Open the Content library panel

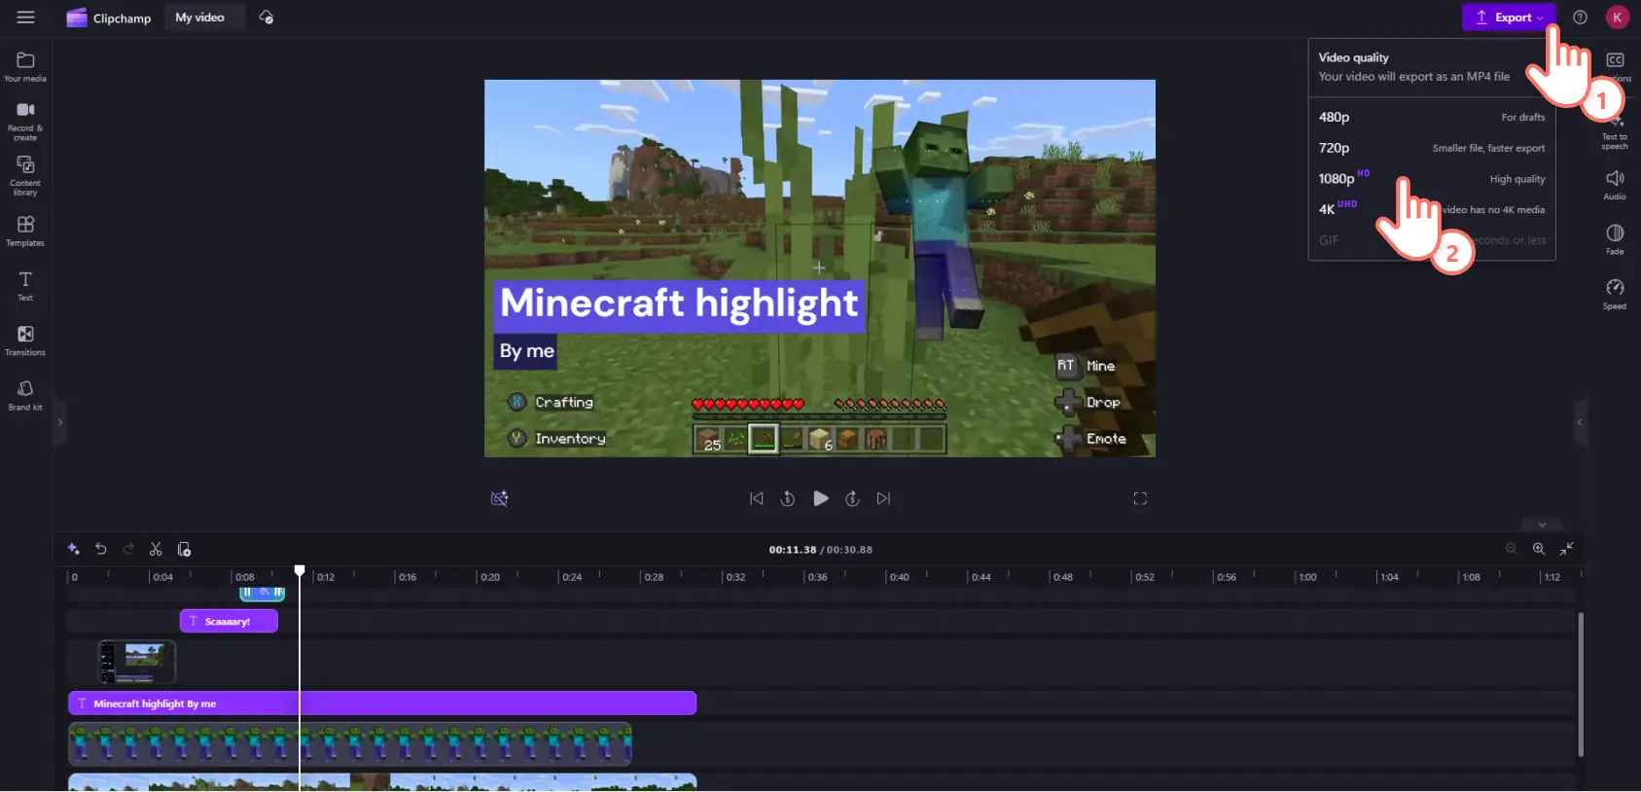tap(25, 176)
